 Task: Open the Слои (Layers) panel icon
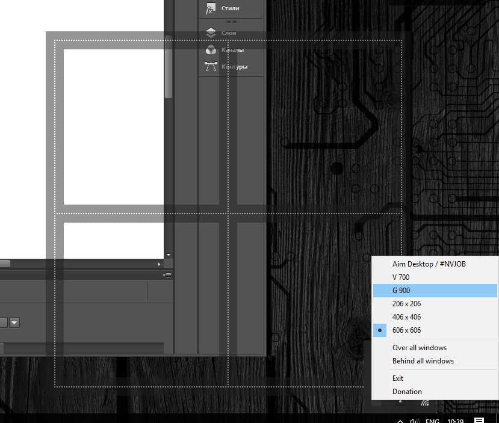click(x=211, y=32)
